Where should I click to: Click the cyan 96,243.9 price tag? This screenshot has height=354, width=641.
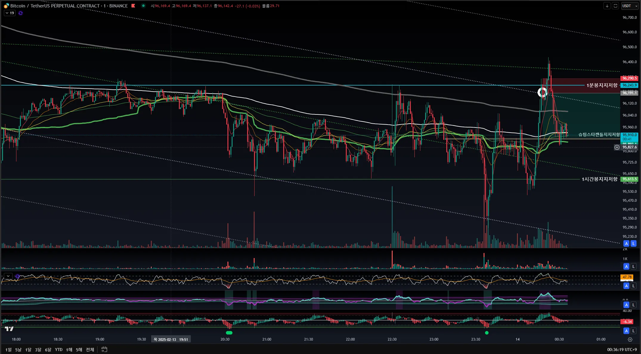coord(629,85)
